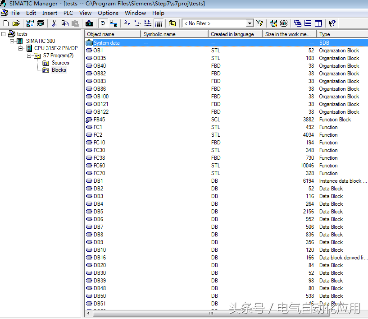The height and width of the screenshot is (319, 368).
Task: Open the PLC menu
Action: [68, 13]
